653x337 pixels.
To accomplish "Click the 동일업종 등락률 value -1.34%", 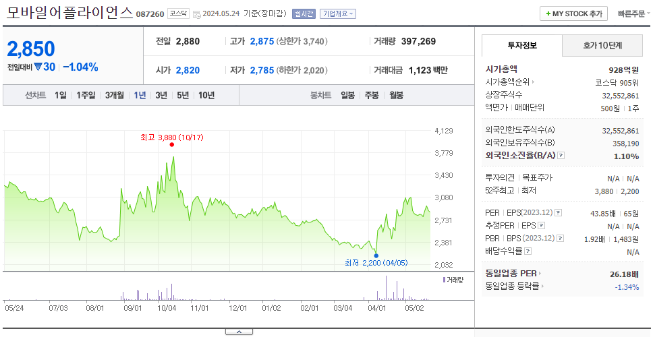I will coord(626,286).
